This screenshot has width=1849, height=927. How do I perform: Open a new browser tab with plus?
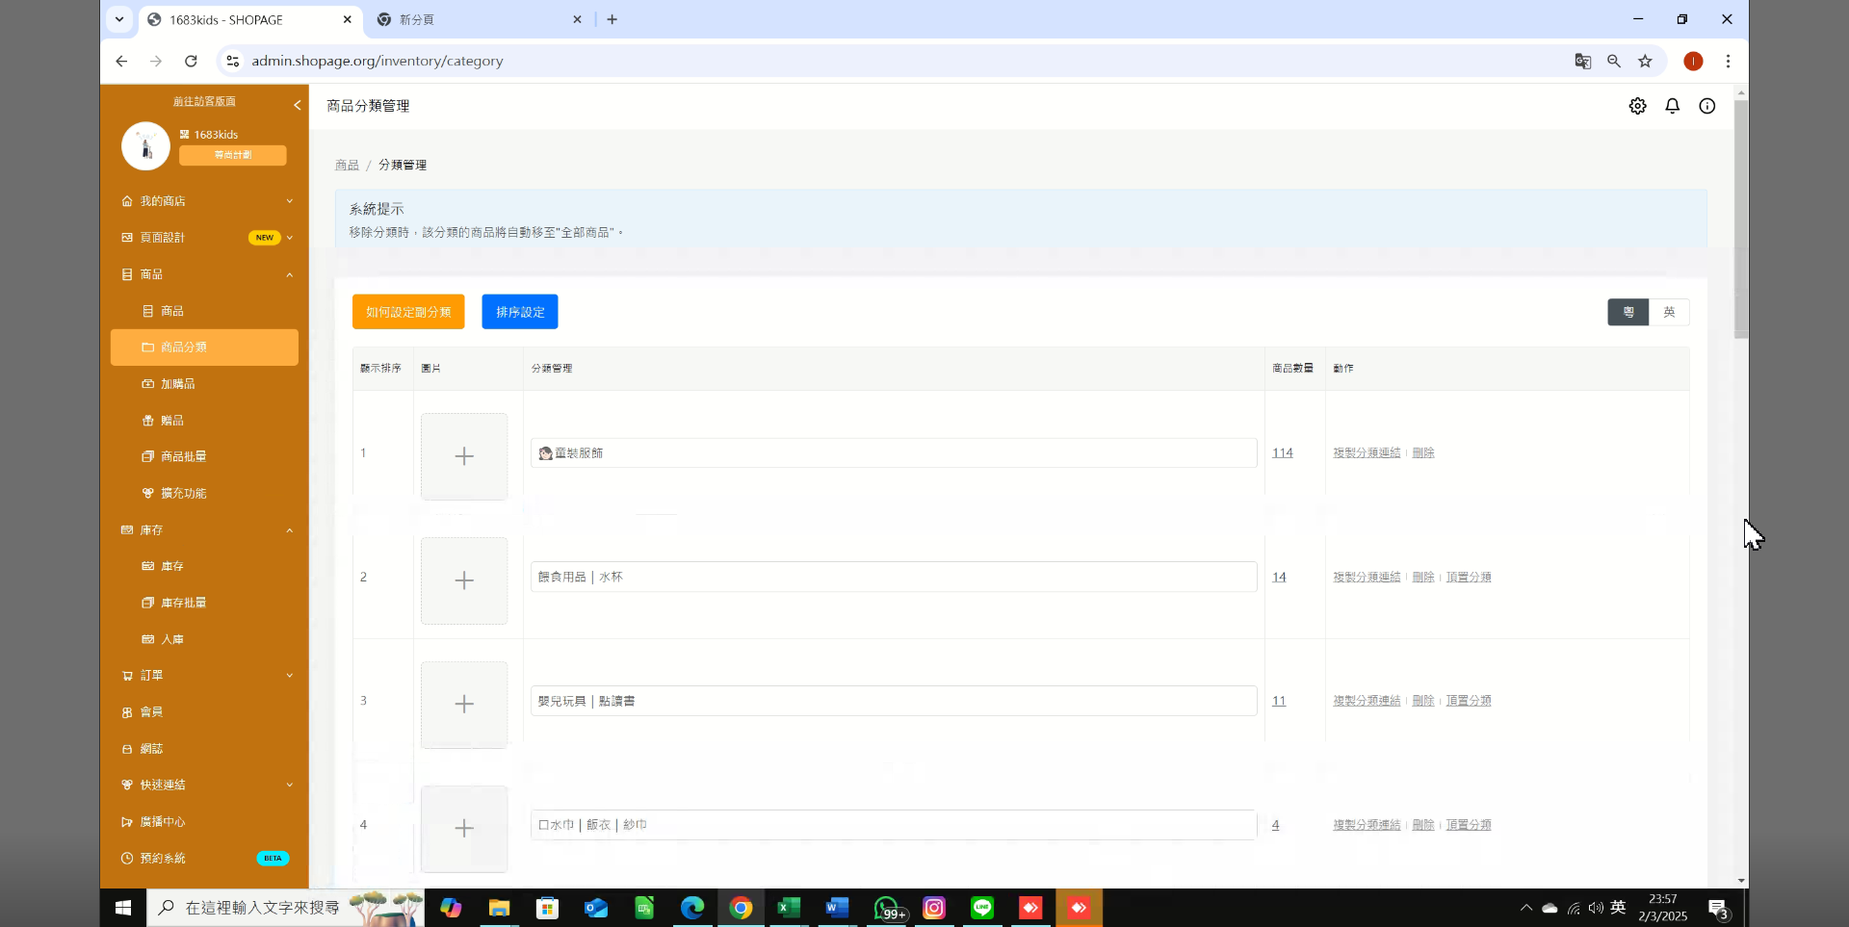pos(612,19)
